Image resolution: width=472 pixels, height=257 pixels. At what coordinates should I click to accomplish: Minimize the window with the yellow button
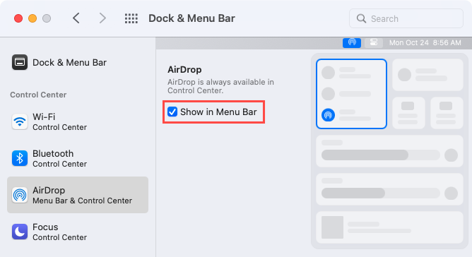coord(33,18)
